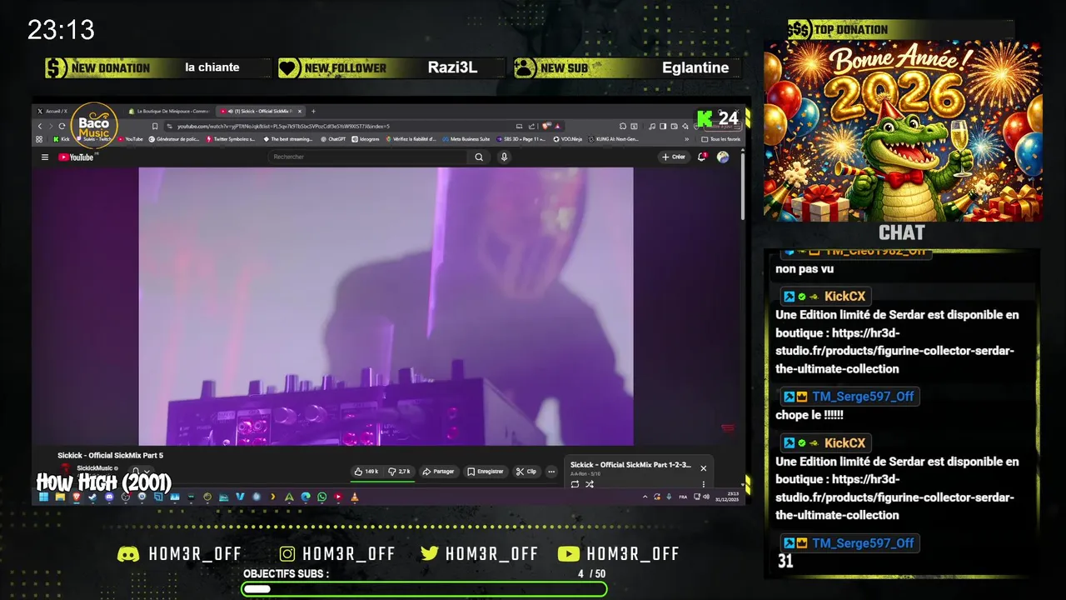
Task: Open the YouTube account avatar menu
Action: pyautogui.click(x=723, y=157)
